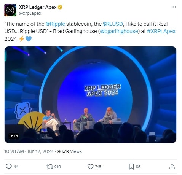Open the @bgarlinghouse mention
Image resolution: width=182 pixels, height=175 pixels.
[x=119, y=31]
